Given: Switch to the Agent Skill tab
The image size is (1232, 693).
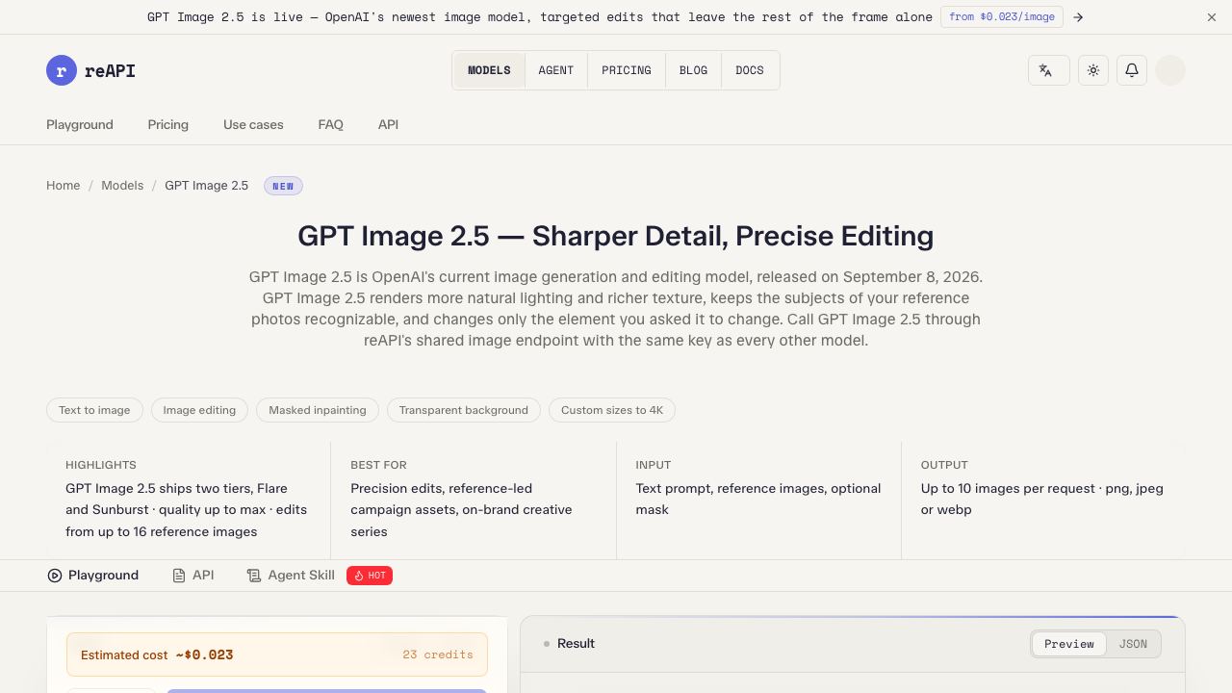Looking at the screenshot, I should click(x=291, y=576).
